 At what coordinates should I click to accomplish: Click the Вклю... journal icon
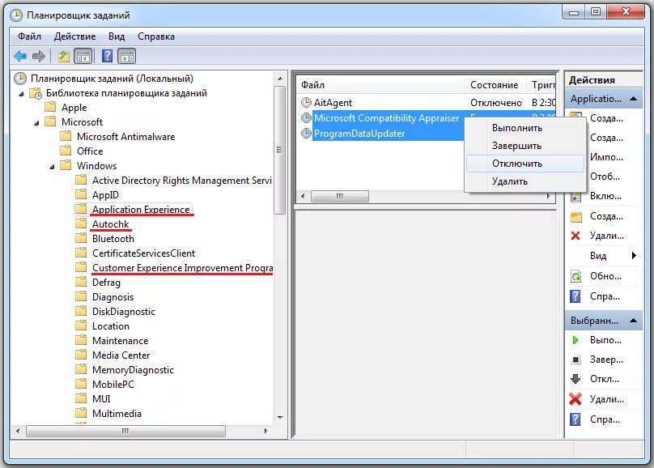[575, 197]
